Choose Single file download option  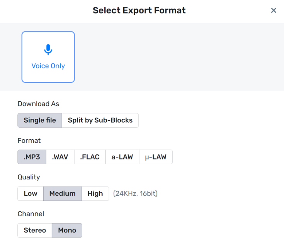[40, 120]
